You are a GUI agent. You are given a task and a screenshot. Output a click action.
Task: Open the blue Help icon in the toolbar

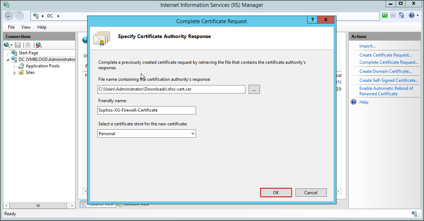coord(411,15)
